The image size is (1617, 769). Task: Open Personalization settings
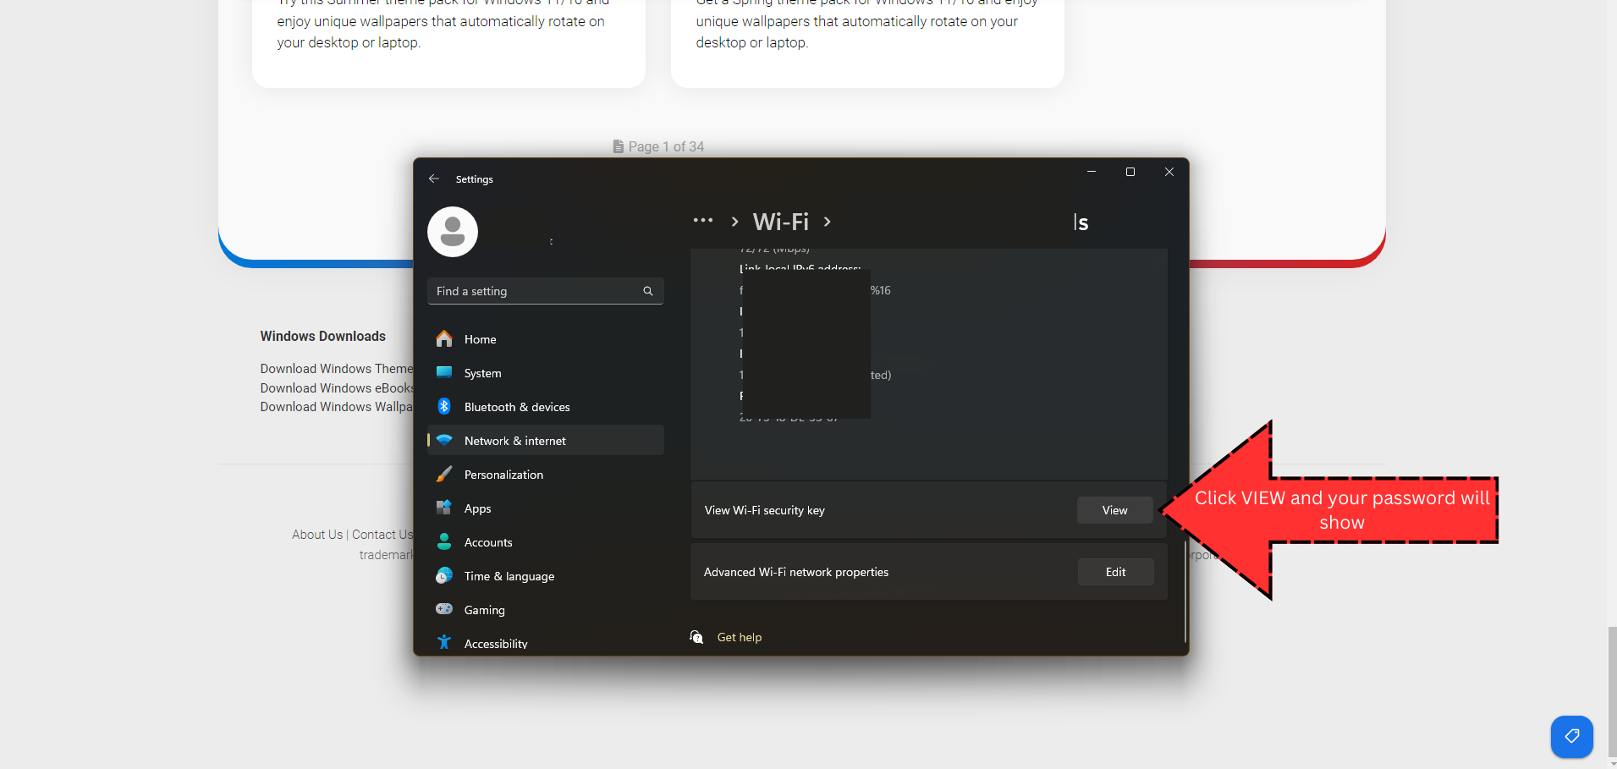point(546,475)
